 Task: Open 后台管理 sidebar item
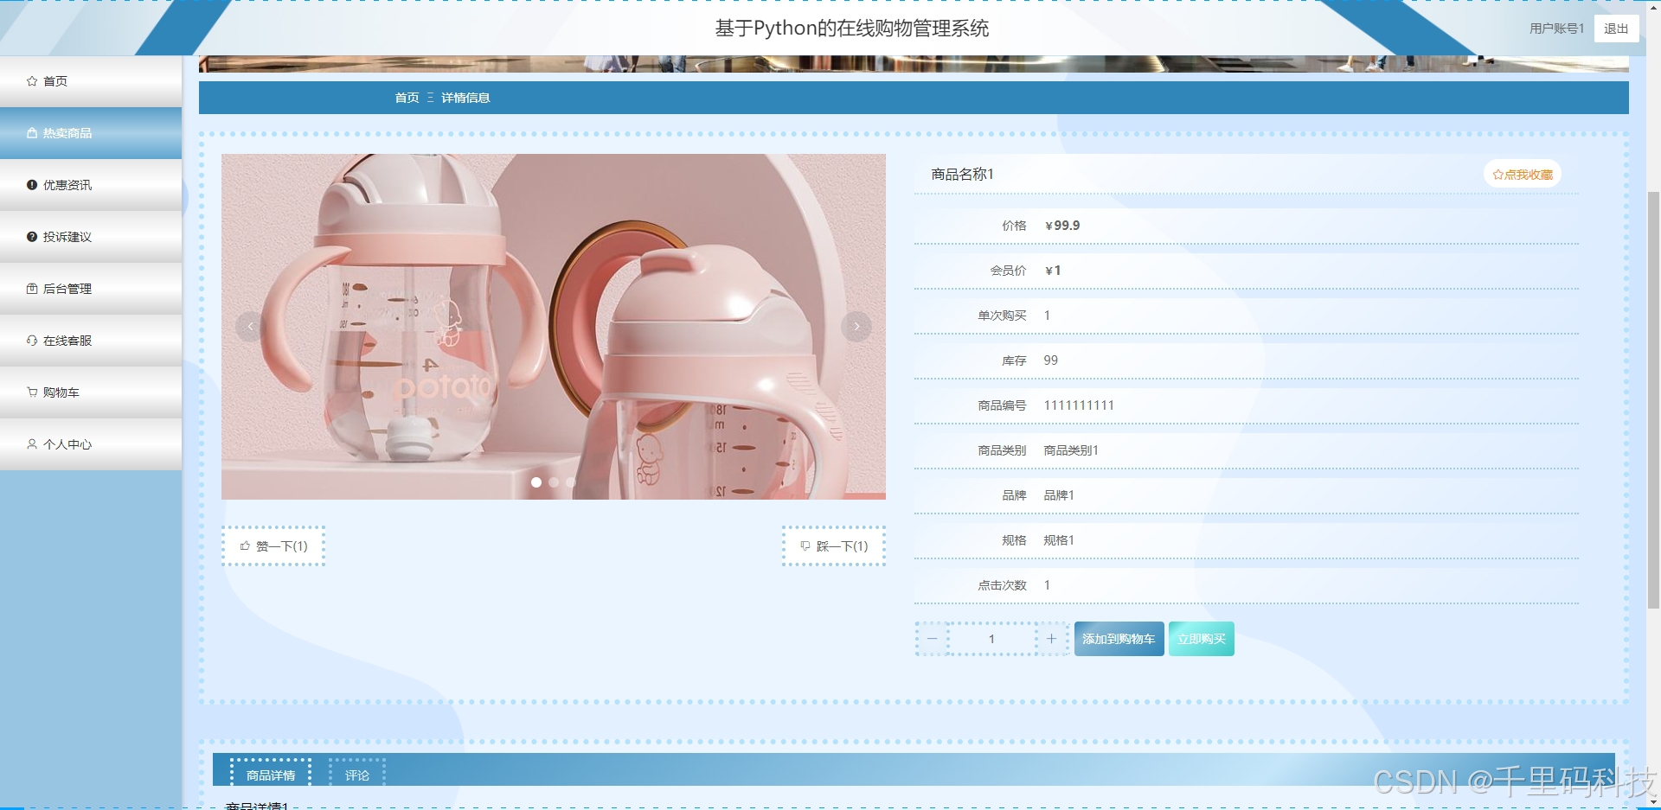coord(91,289)
